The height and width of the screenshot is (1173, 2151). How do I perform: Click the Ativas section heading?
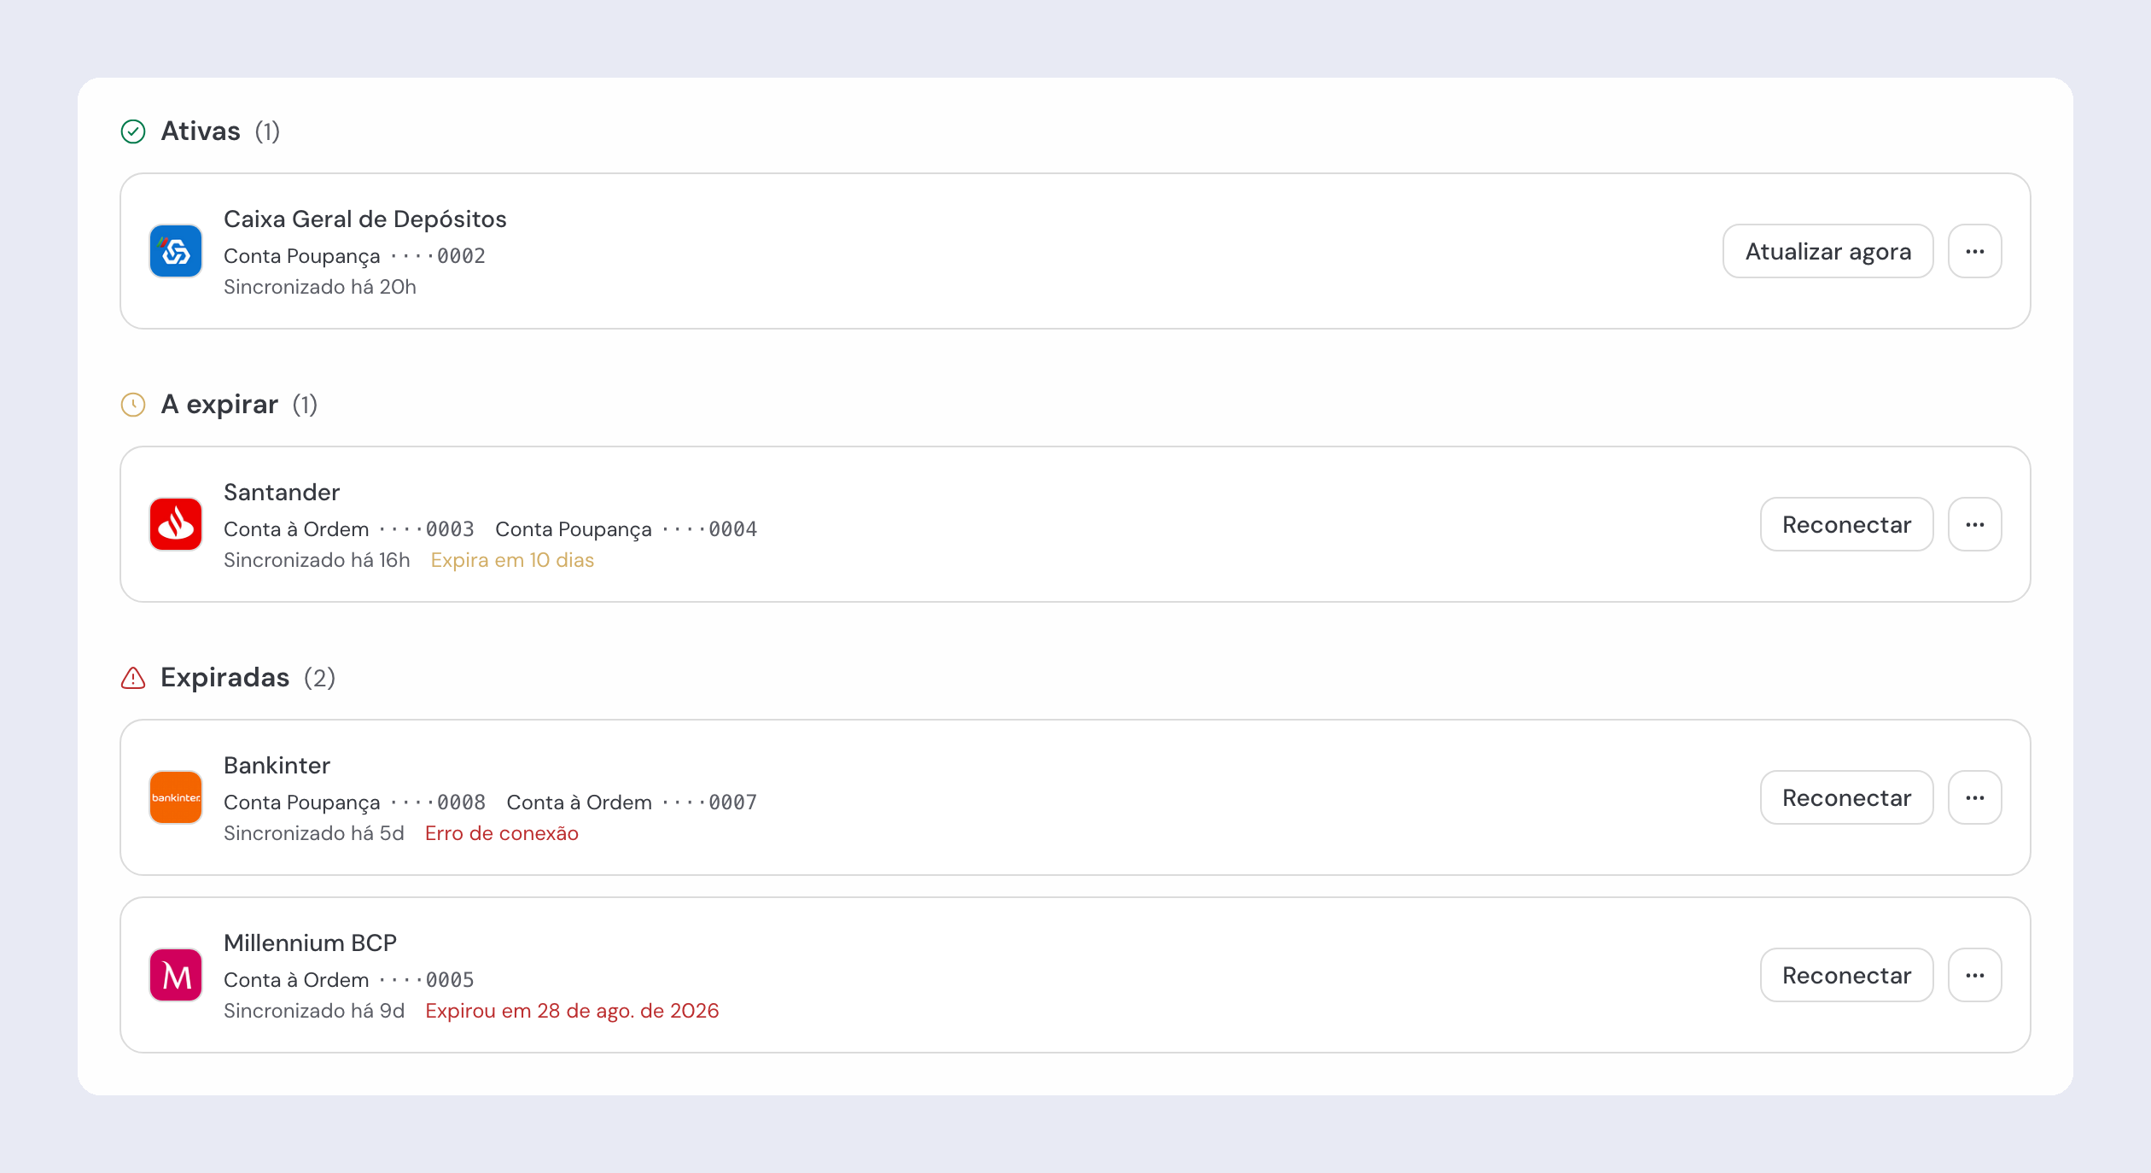pyautogui.click(x=201, y=131)
